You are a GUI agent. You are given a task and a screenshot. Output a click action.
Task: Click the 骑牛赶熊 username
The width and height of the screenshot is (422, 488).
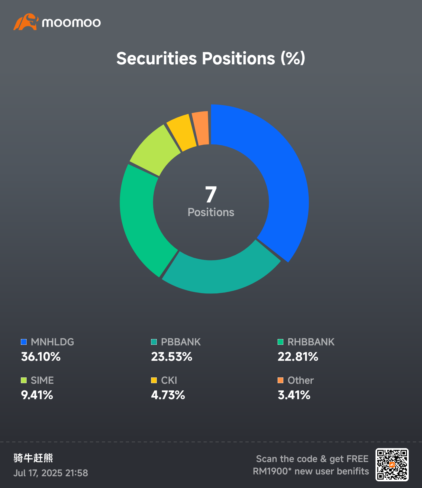(33, 458)
